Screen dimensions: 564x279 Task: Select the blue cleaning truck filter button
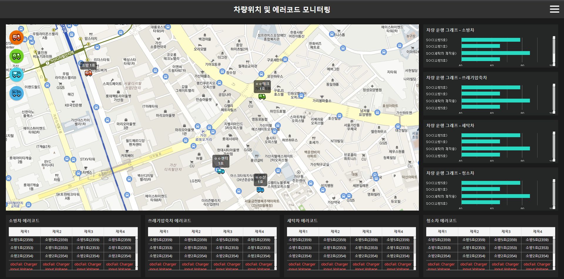point(16,93)
